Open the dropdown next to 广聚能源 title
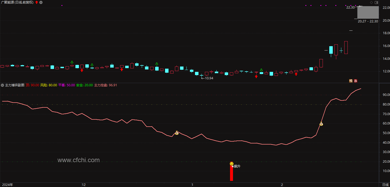The height and width of the screenshot is (187, 390). (41, 2)
